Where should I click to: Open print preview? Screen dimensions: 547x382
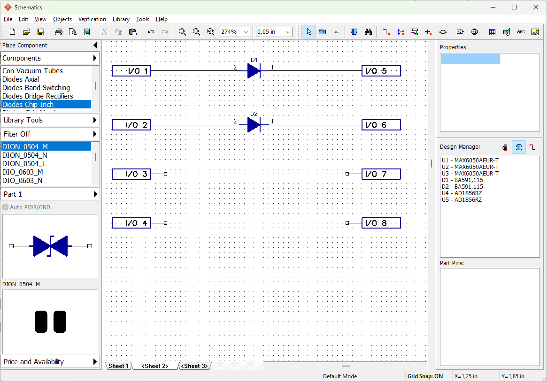coord(73,32)
